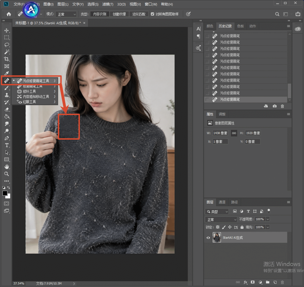Open the 图像(I) menu
Image resolution: width=304 pixels, height=287 pixels.
48,4
